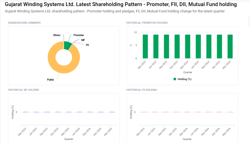Click Jun 2024 point in FII holding chart

point(198,112)
